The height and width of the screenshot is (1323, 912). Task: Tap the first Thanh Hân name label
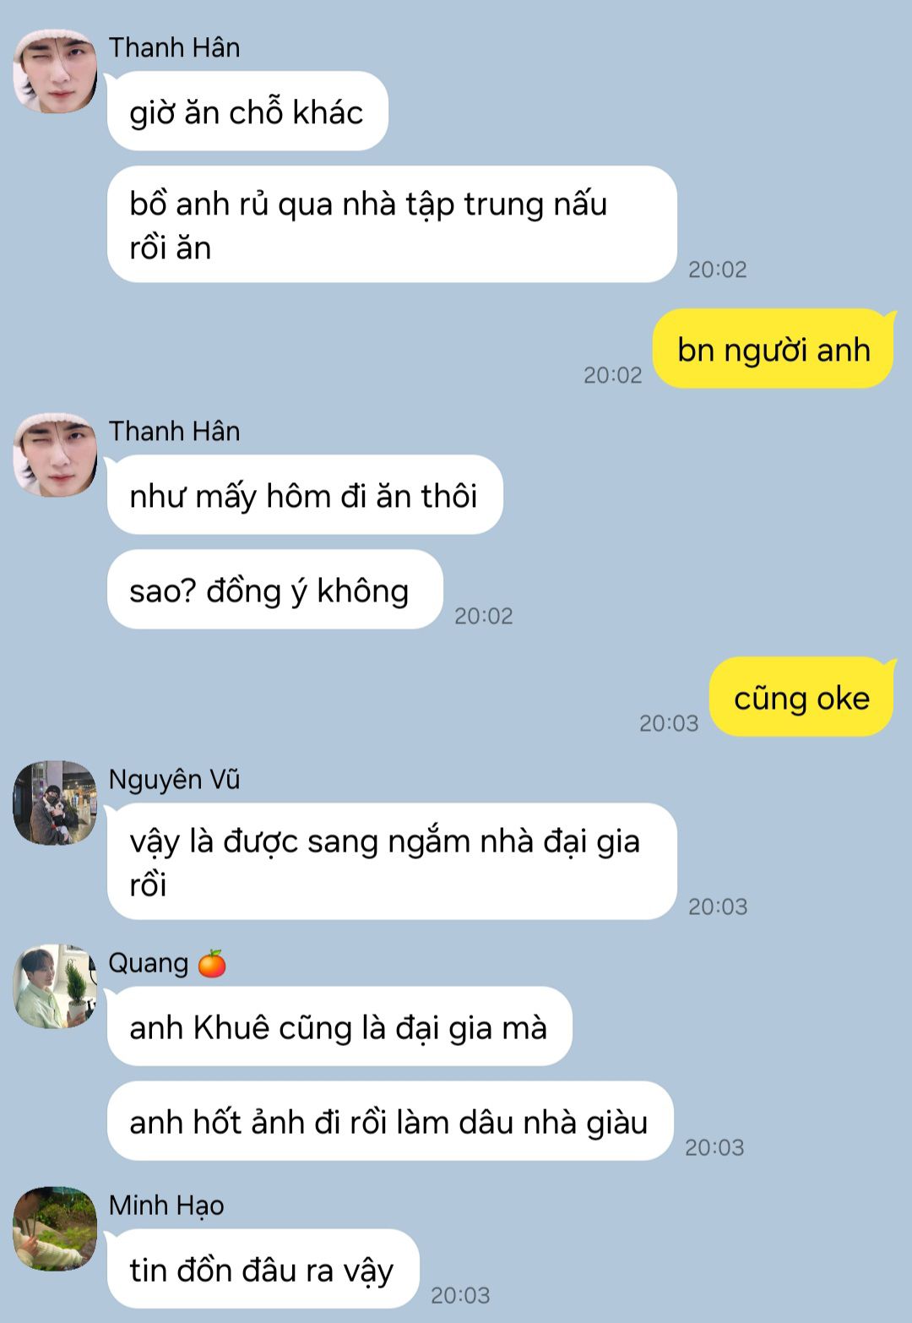[174, 47]
